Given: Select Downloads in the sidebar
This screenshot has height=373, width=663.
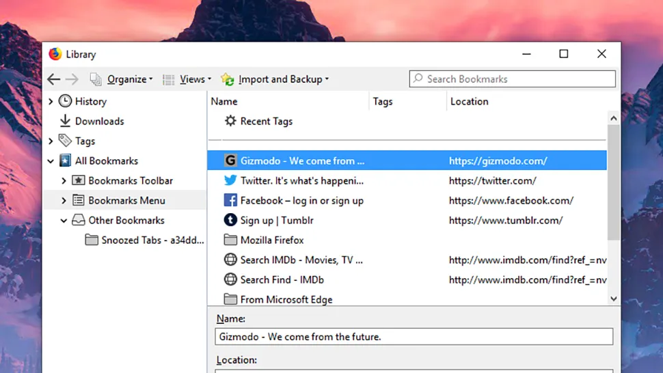Looking at the screenshot, I should click(x=99, y=122).
